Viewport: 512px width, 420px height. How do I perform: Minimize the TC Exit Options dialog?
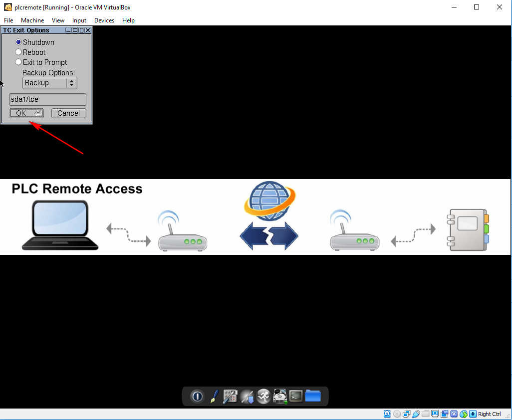pyautogui.click(x=68, y=30)
